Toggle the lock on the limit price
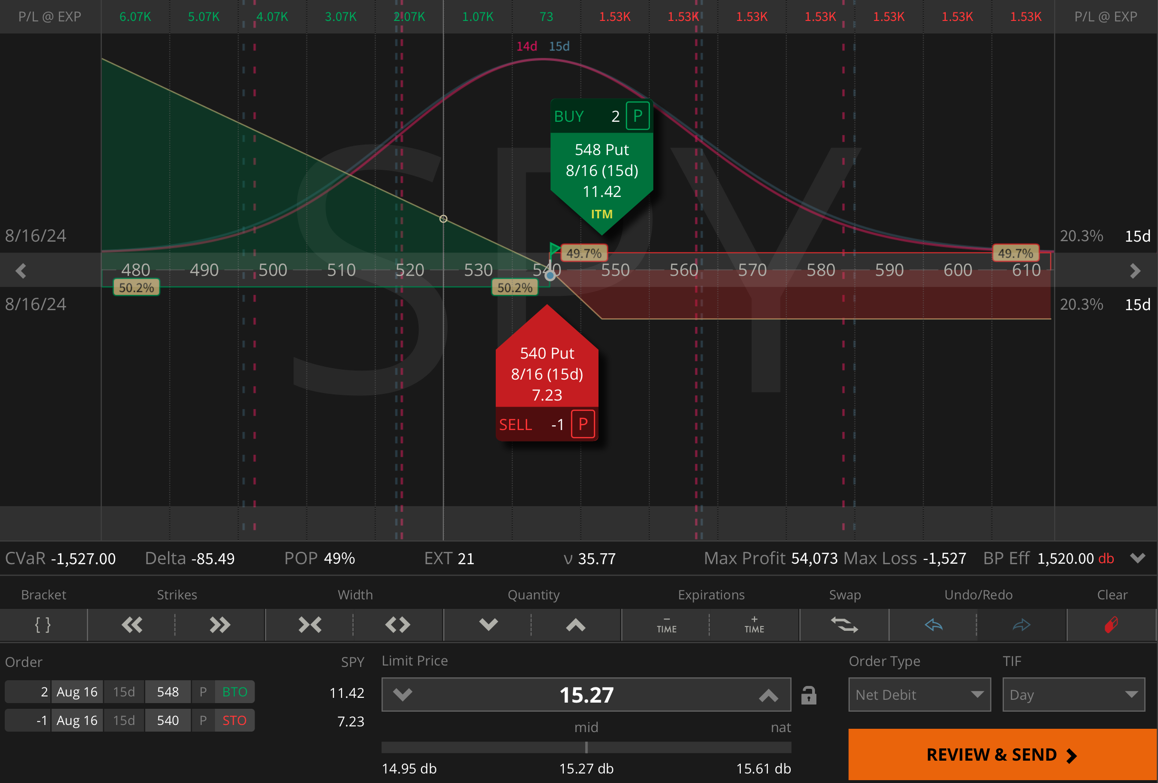The width and height of the screenshot is (1158, 783). click(809, 695)
